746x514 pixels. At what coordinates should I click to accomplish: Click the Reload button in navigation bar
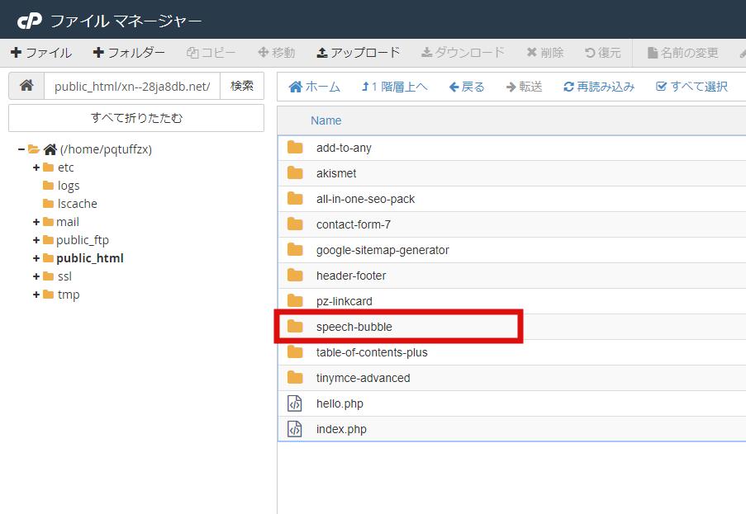[599, 87]
